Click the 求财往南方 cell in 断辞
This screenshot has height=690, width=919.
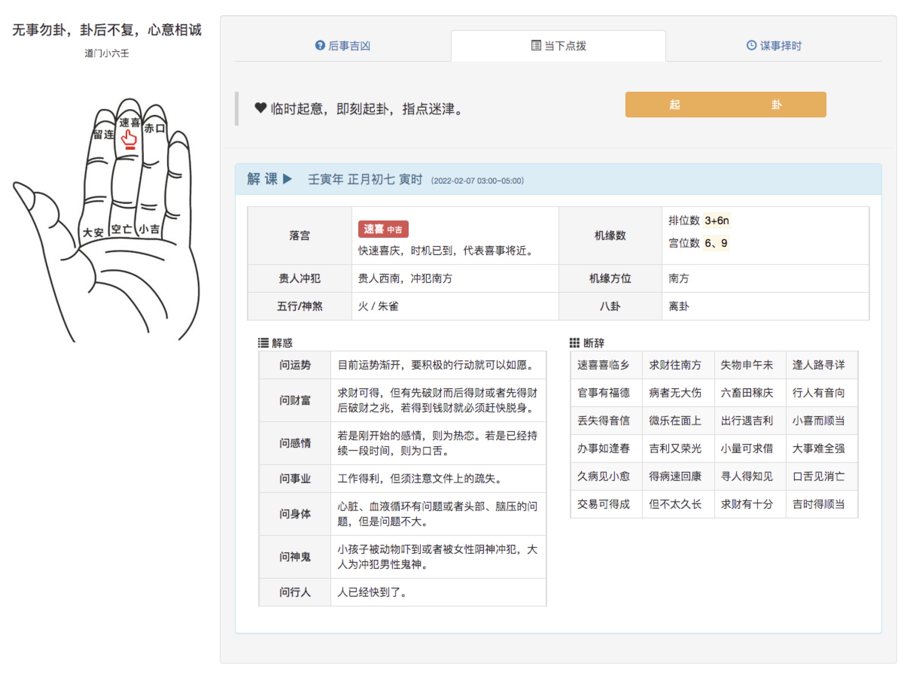pyautogui.click(x=675, y=365)
